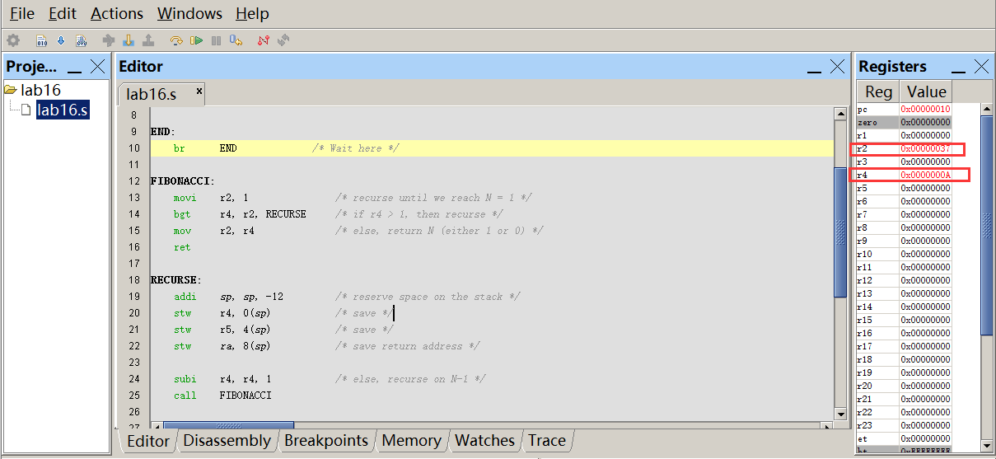Click Registers panel vertical scrollbar thumb

[x=987, y=225]
